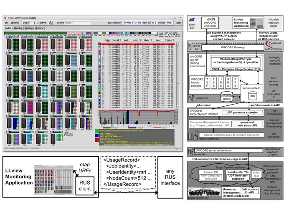Click the ResourceUsagePortType operation box
The height and width of the screenshot is (205, 284).
[x=236, y=62]
